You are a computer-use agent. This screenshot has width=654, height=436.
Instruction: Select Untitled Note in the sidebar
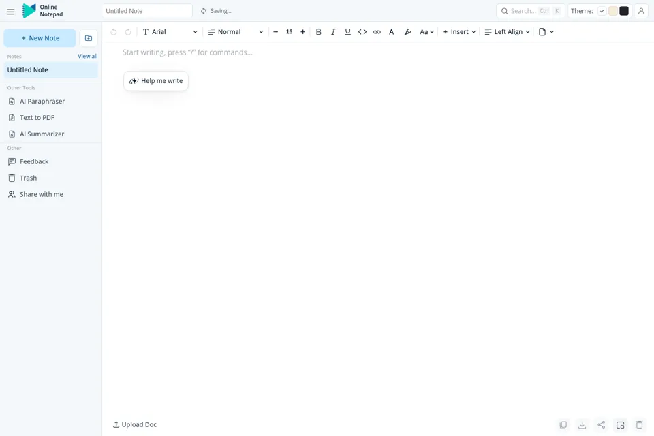click(x=50, y=70)
